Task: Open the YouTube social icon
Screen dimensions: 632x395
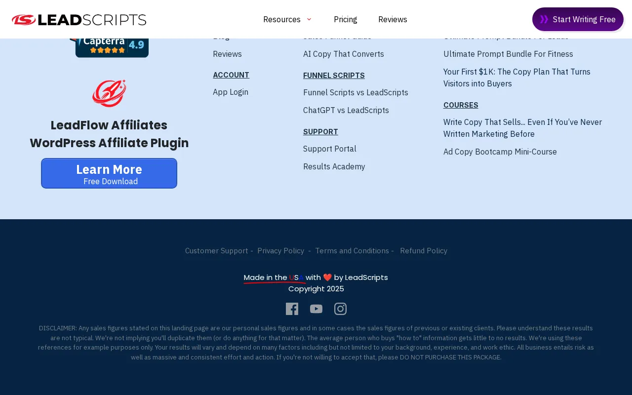Action: pyautogui.click(x=316, y=309)
